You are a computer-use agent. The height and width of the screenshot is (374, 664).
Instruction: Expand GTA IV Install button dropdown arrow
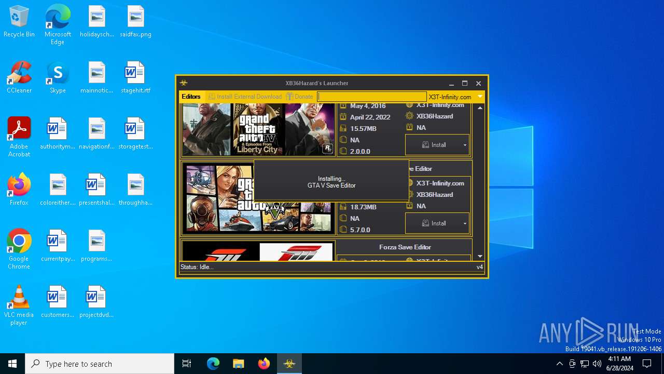465,145
